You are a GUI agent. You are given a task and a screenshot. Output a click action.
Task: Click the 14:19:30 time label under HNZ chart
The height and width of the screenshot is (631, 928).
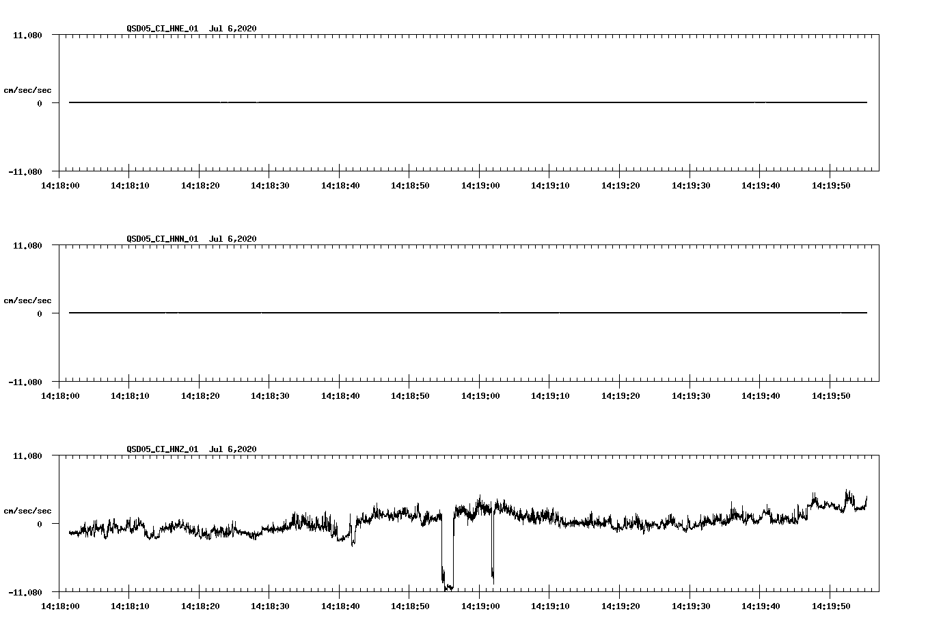pyautogui.click(x=690, y=606)
